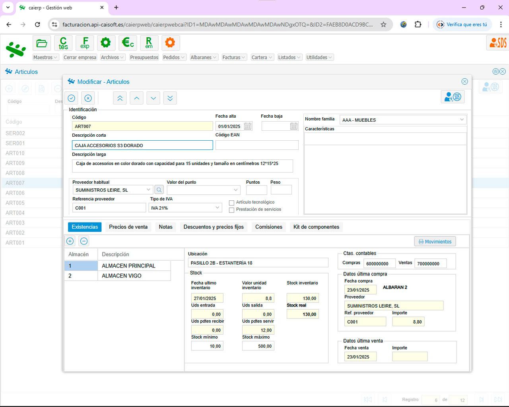Click the green gear toolbar icon
This screenshot has width=509, height=407.
point(106,43)
